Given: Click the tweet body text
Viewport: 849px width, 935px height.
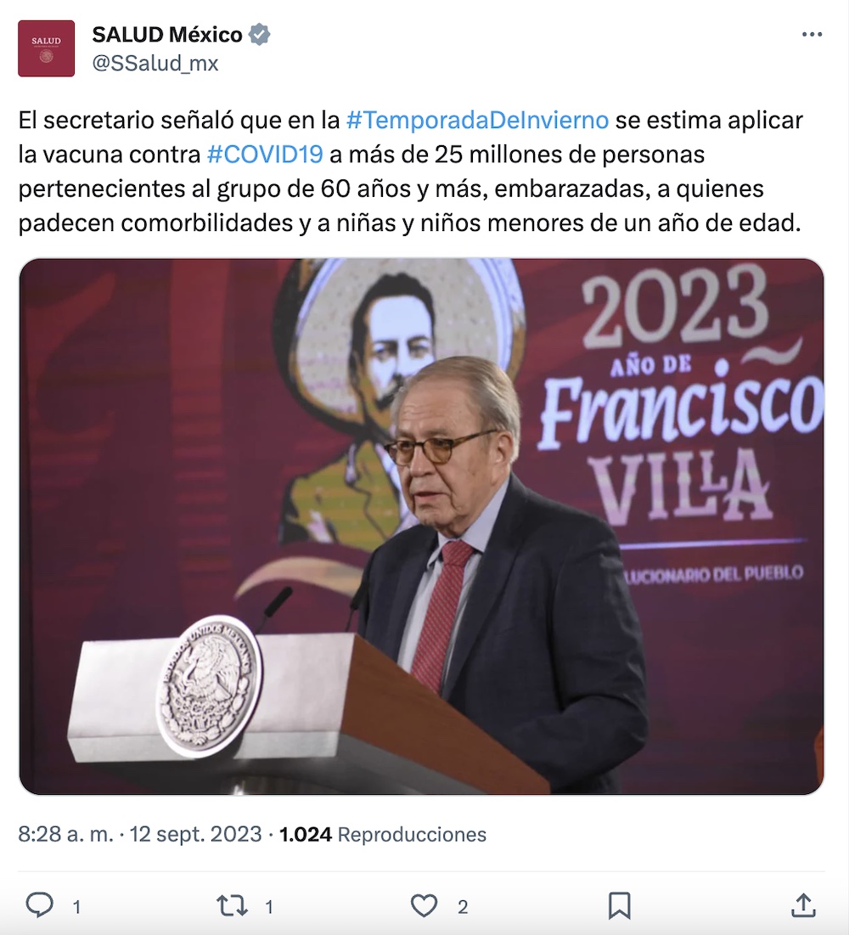Looking at the screenshot, I should point(410,172).
